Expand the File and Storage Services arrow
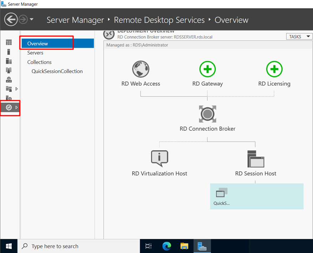This screenshot has height=253, width=313. point(16,89)
